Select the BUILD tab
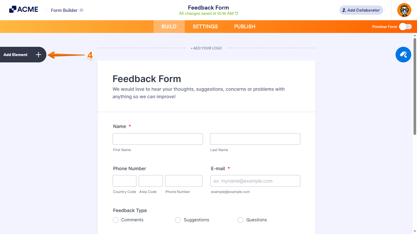Screen dimensions: 417x234 click(169, 27)
